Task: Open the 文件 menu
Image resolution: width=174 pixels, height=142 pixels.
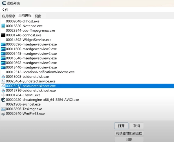Action: coord(5,10)
